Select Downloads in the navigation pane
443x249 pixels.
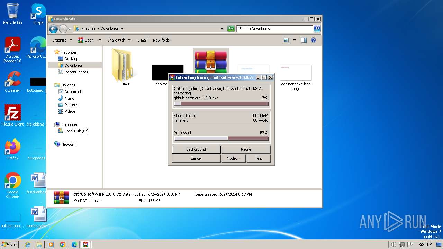[x=74, y=65]
